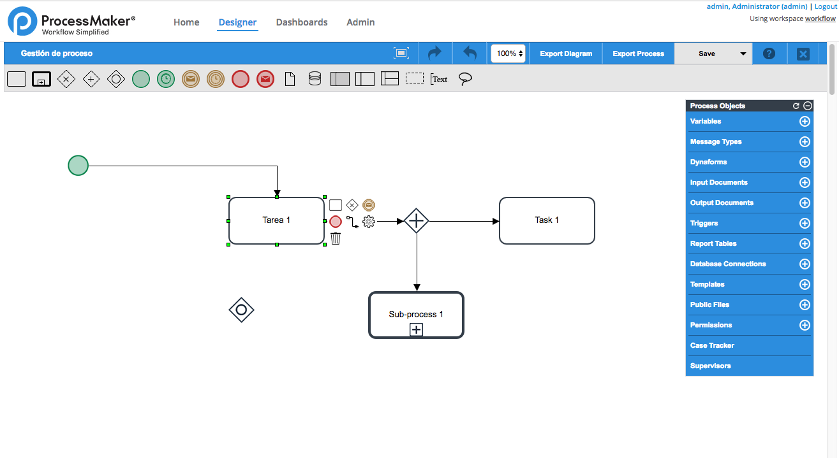Open Tarea 1 settings gear icon
This screenshot has height=458, width=839.
[368, 222]
